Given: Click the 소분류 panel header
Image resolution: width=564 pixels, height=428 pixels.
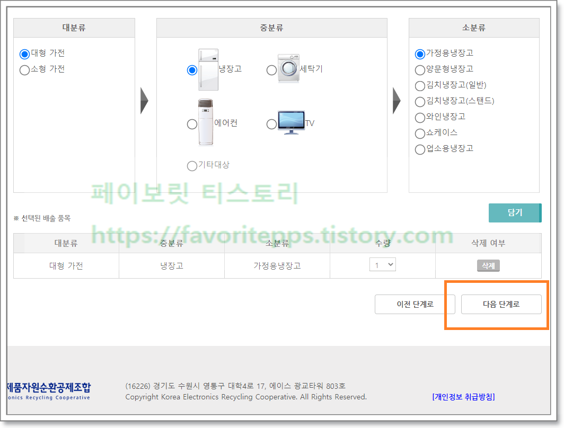Looking at the screenshot, I should point(474,28).
